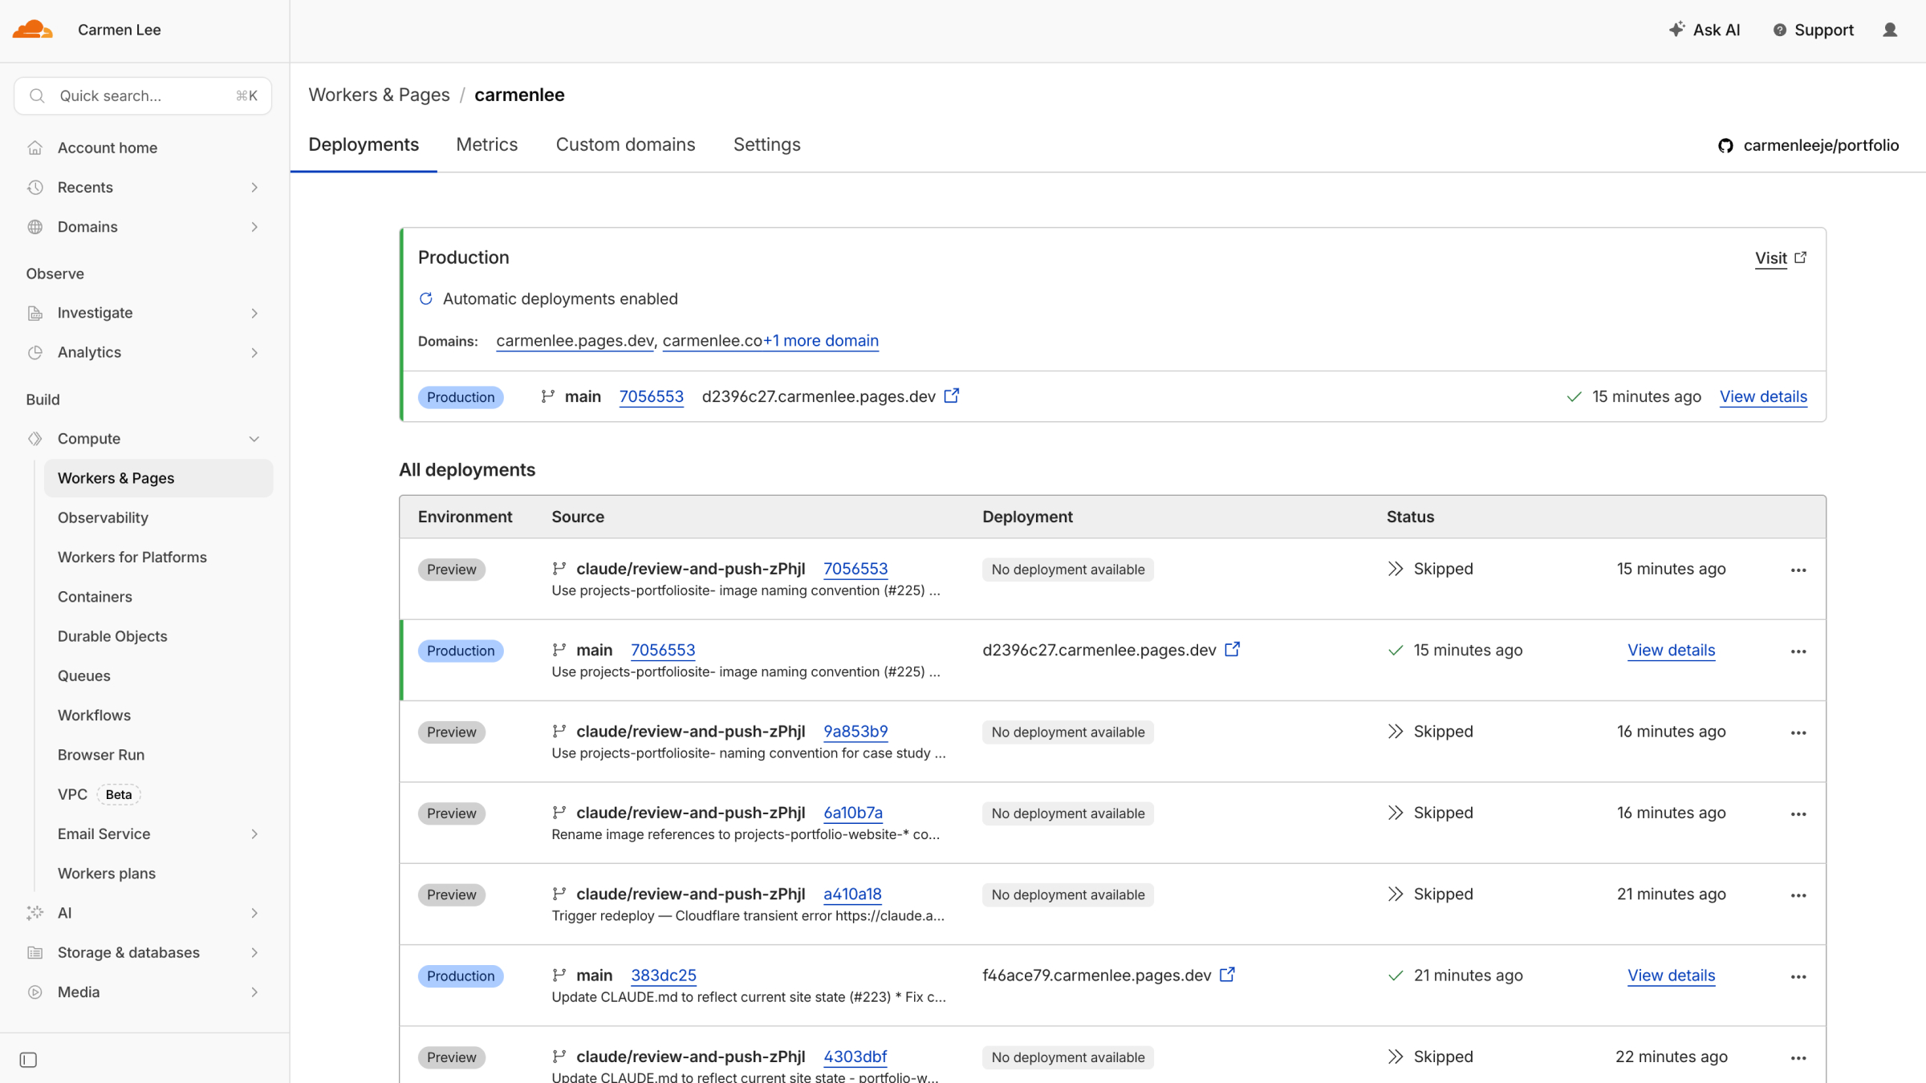Open Queues in sidebar
Viewport: 1926px width, 1083px height.
[84, 675]
